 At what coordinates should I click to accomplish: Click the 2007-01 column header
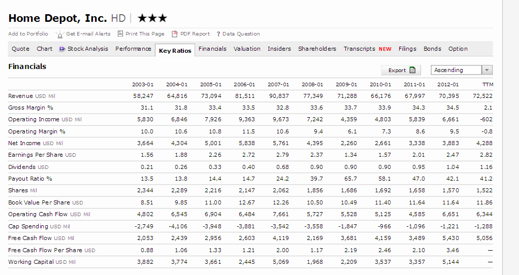(278, 85)
